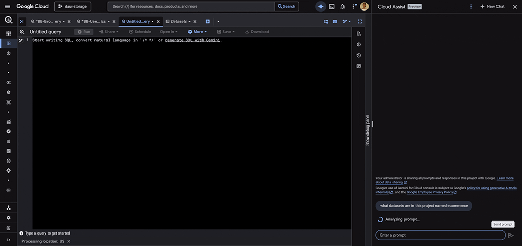Click the BigQuery settings gear in left sidebar
The height and width of the screenshot is (246, 522).
(8, 217)
